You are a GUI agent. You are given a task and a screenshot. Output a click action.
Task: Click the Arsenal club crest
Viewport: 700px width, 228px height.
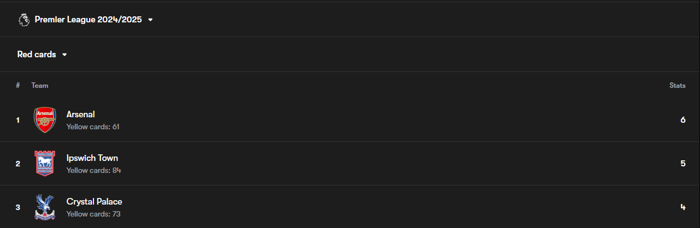point(45,120)
